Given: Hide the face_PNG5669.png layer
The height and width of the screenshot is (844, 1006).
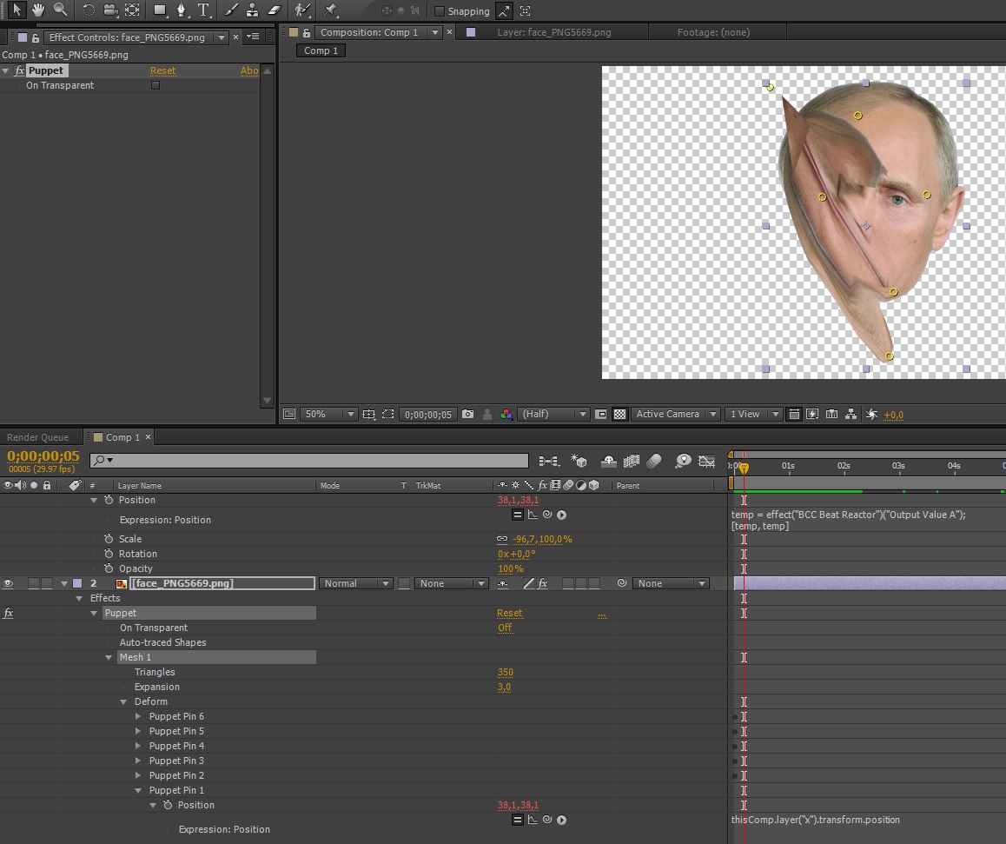Looking at the screenshot, I should point(9,583).
